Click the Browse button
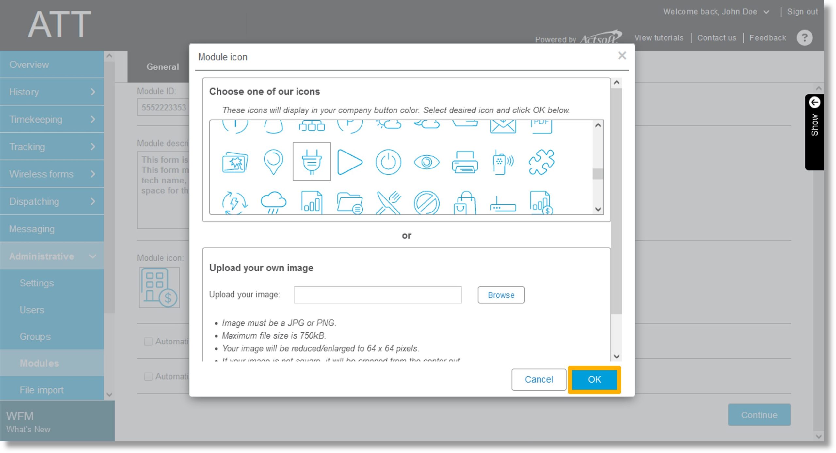 pos(501,295)
